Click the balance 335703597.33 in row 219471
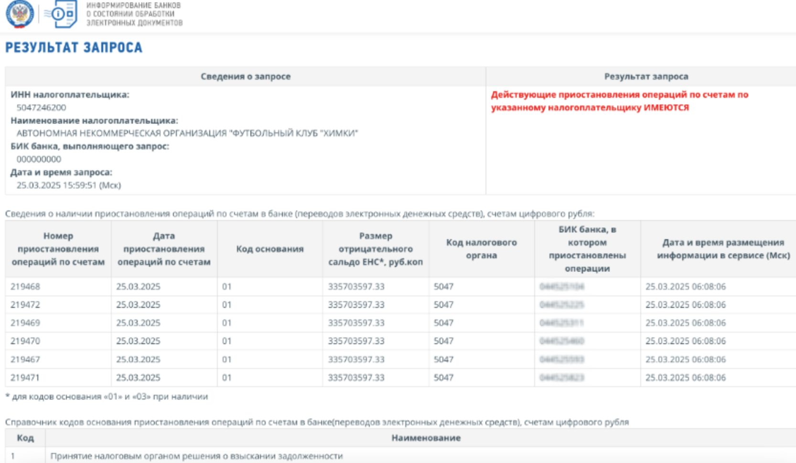 coord(356,378)
